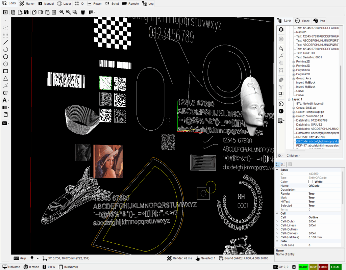Click the stacked layers icon in Layer panel

click(281, 30)
